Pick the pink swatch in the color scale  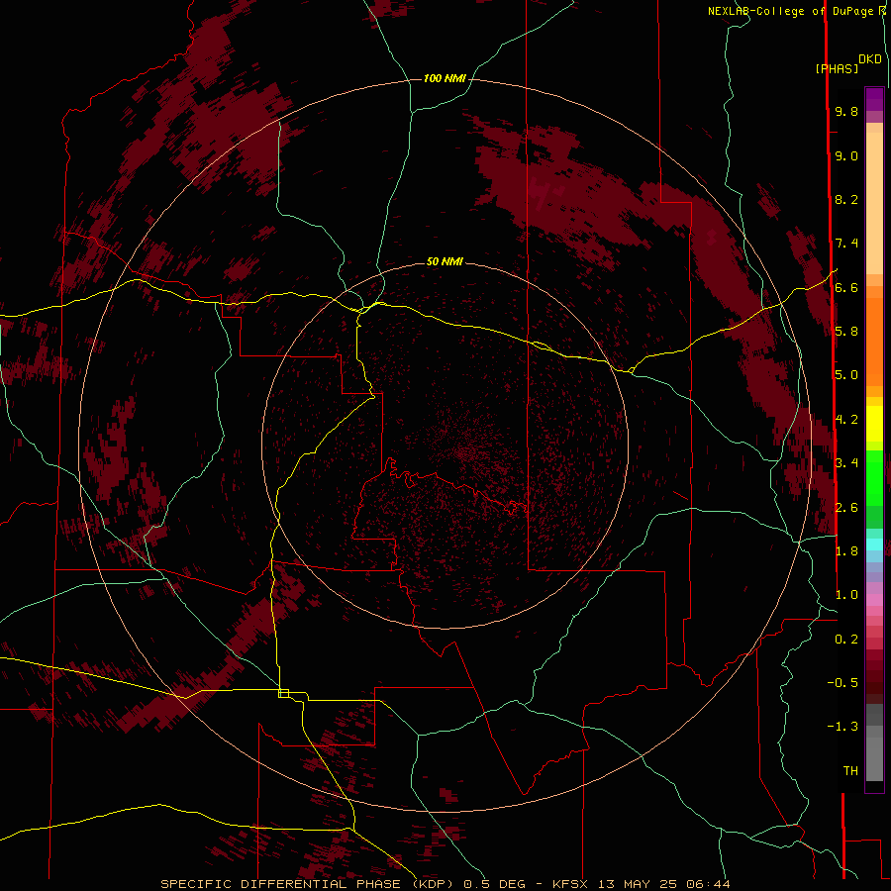874,600
